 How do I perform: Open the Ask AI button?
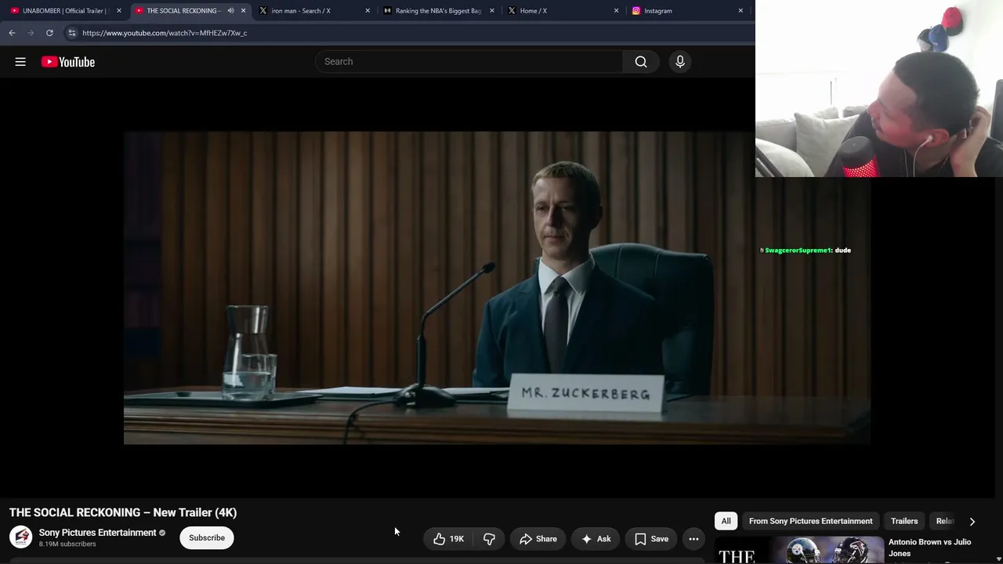[596, 539]
